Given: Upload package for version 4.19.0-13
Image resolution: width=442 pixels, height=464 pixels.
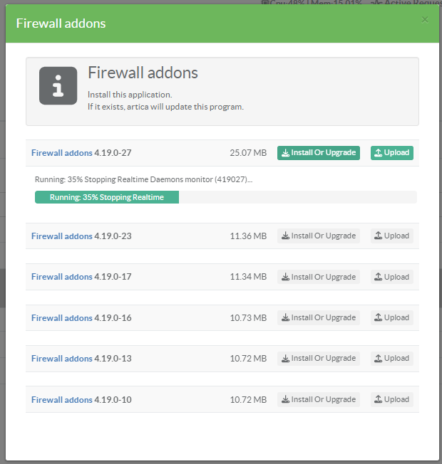Looking at the screenshot, I should (x=392, y=359).
